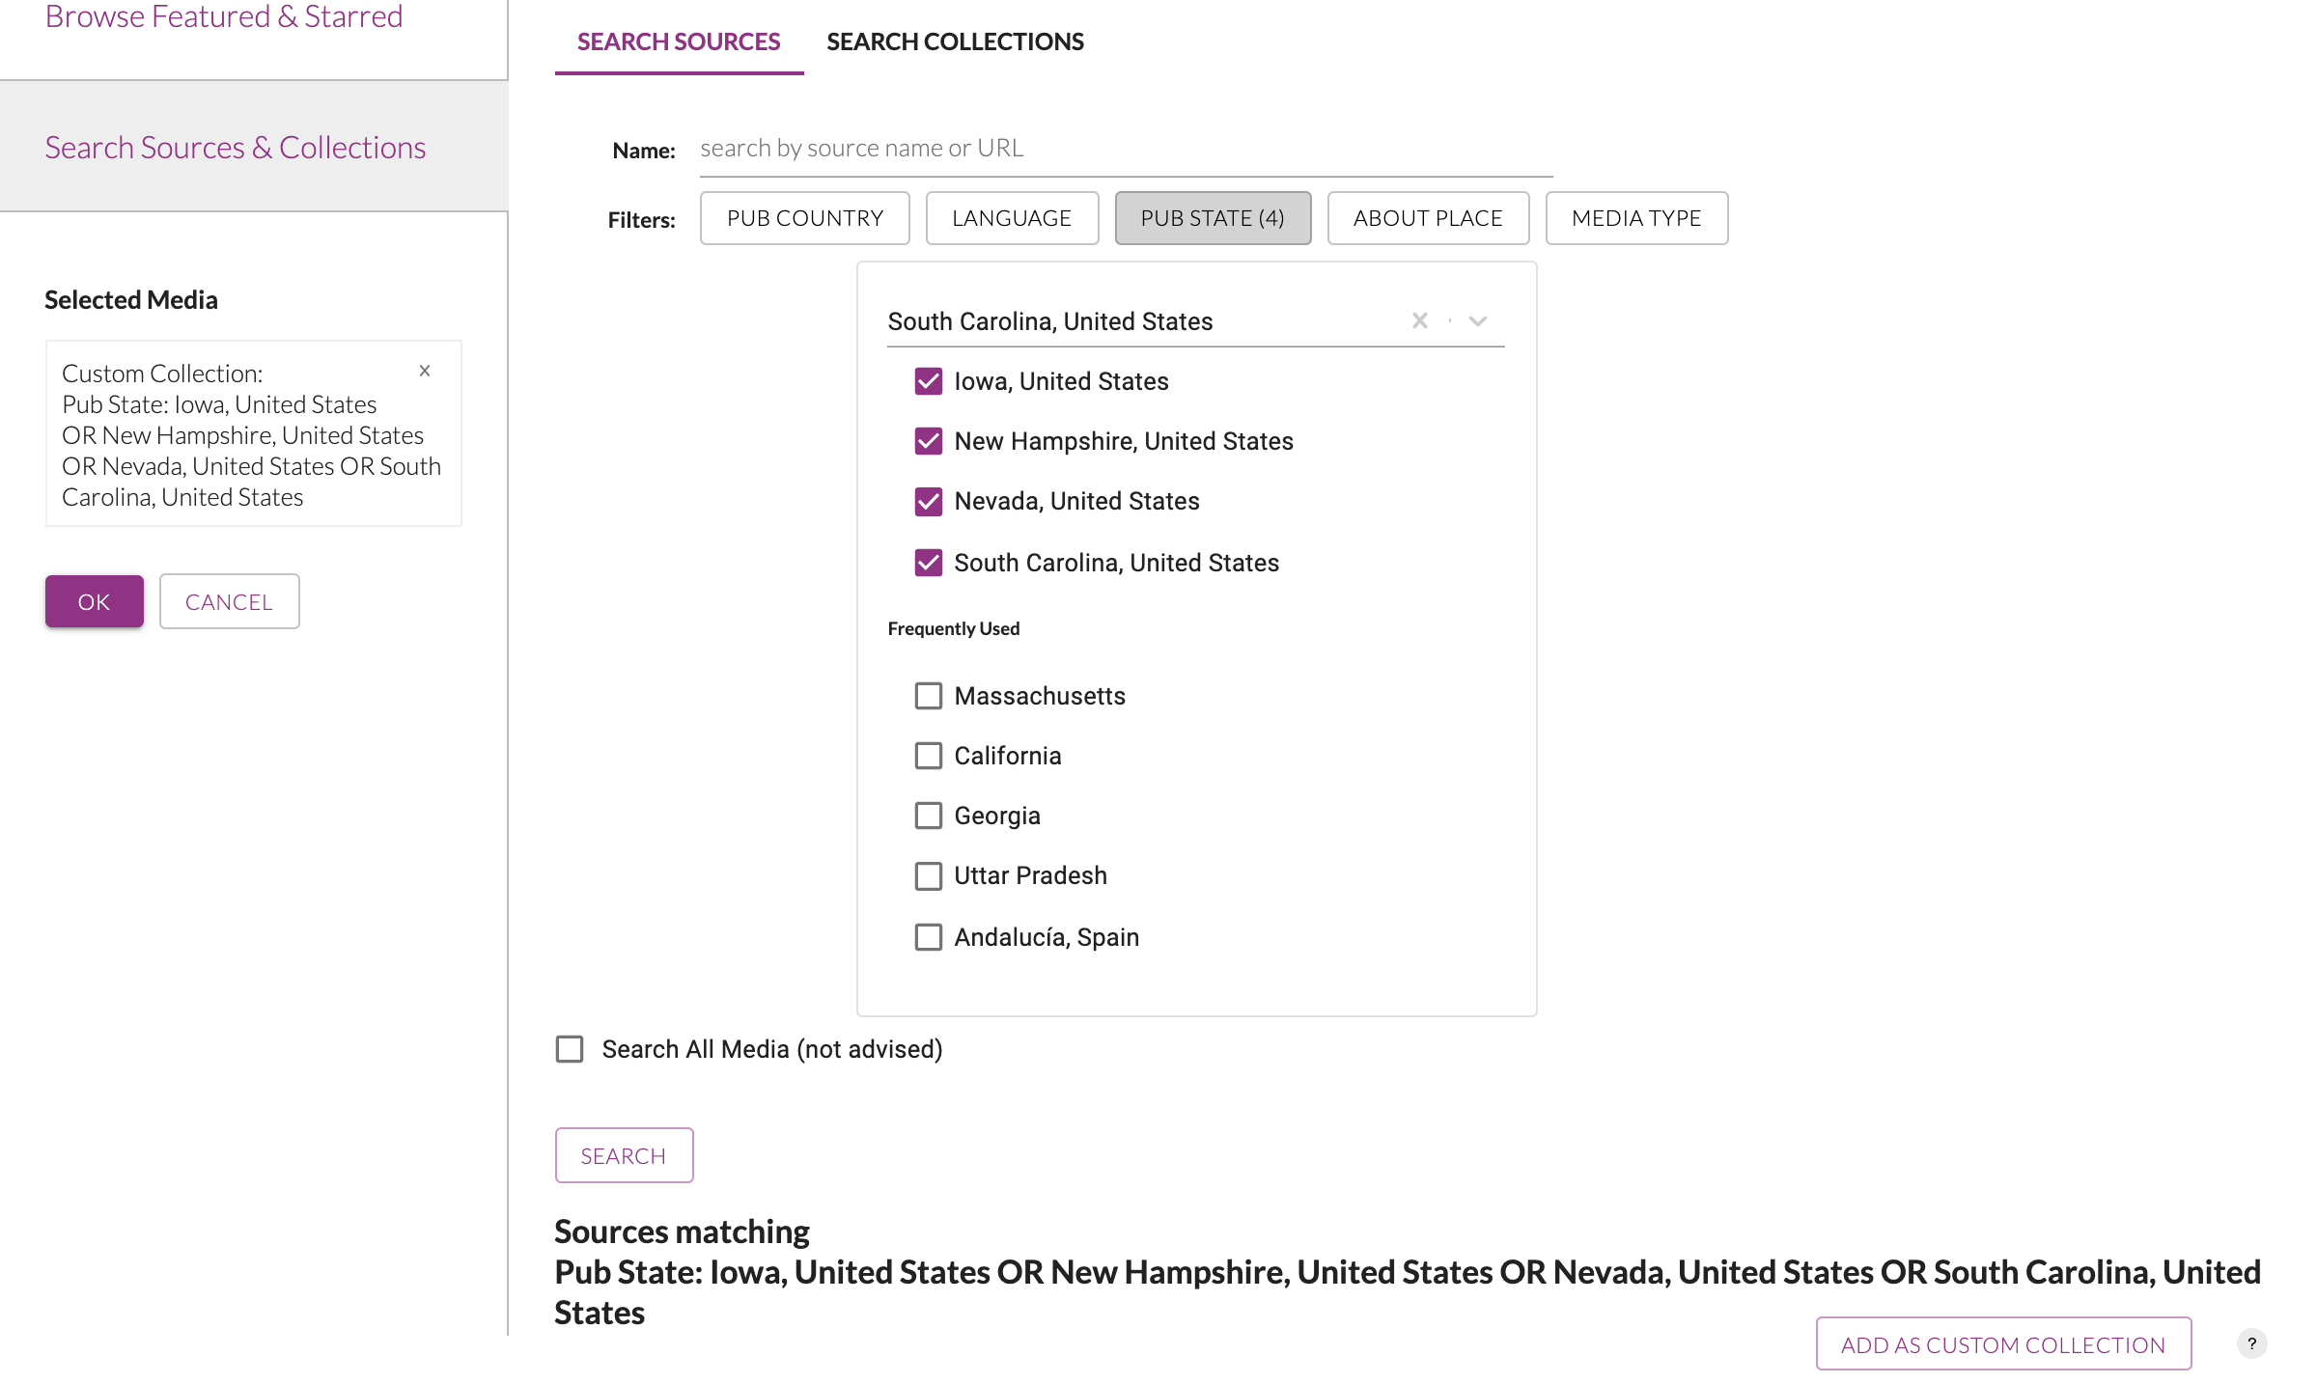Check the Massachusetts state option
The width and height of the screenshot is (2317, 1384).
click(x=928, y=696)
